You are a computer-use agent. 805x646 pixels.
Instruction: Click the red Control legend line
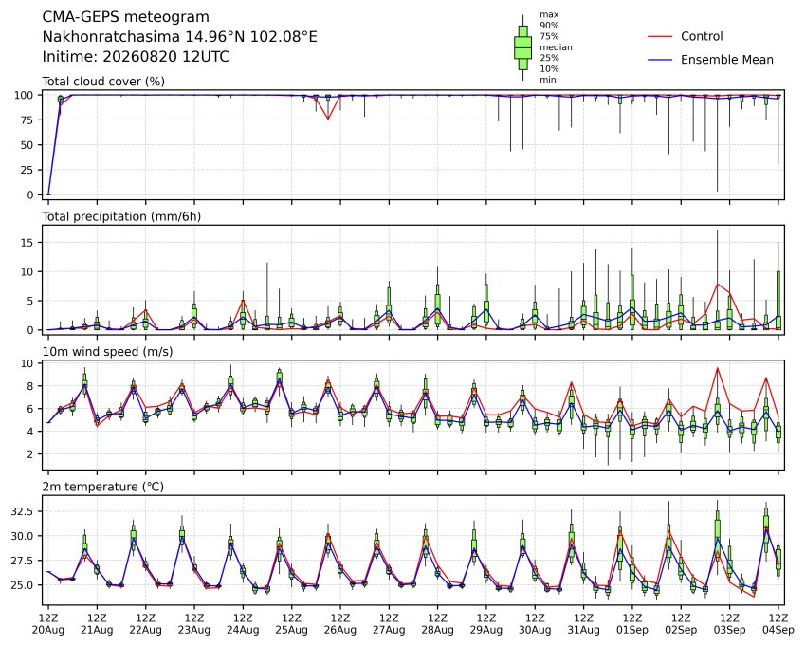click(x=660, y=36)
